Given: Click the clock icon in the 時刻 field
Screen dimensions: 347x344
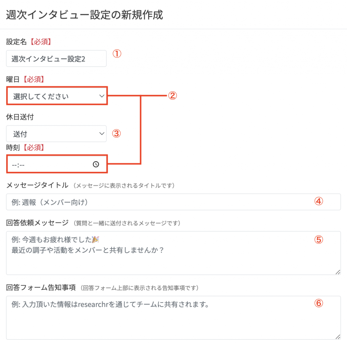Looking at the screenshot, I should tap(96, 164).
